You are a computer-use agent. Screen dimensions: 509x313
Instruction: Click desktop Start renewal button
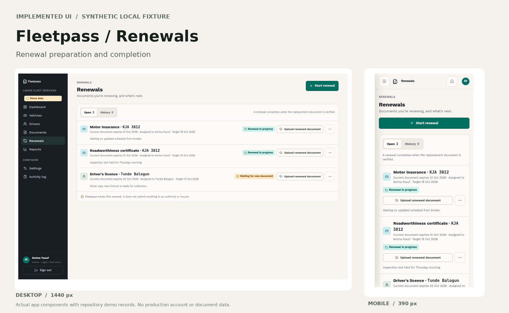pyautogui.click(x=322, y=86)
